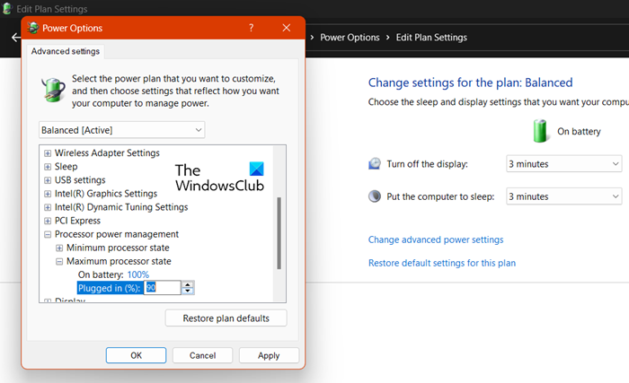Click the back arrow in Edit Plan Settings
This screenshot has width=629, height=383.
point(15,38)
